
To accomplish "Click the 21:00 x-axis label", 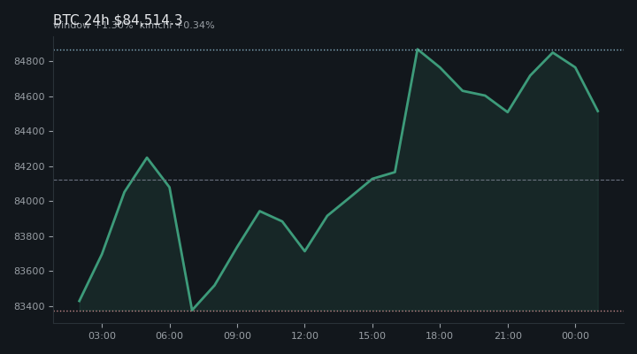I will pos(508,335).
